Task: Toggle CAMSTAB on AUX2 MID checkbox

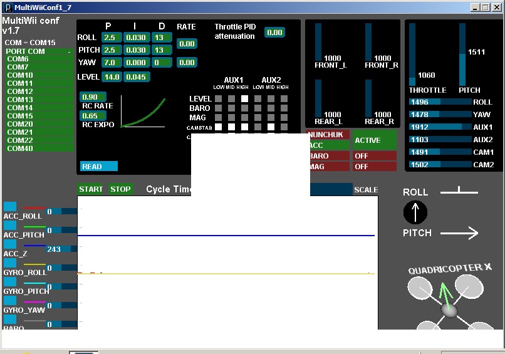Action: tap(271, 127)
